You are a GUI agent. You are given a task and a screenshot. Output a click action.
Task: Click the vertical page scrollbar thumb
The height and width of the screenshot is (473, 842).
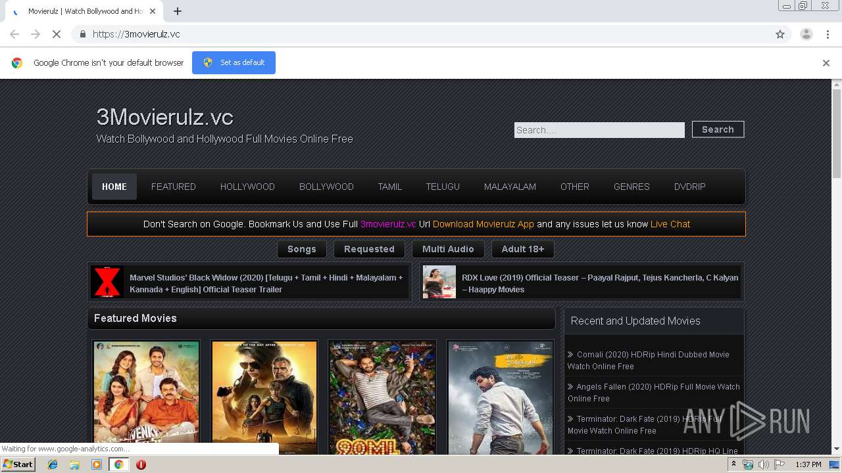pyautogui.click(x=837, y=134)
